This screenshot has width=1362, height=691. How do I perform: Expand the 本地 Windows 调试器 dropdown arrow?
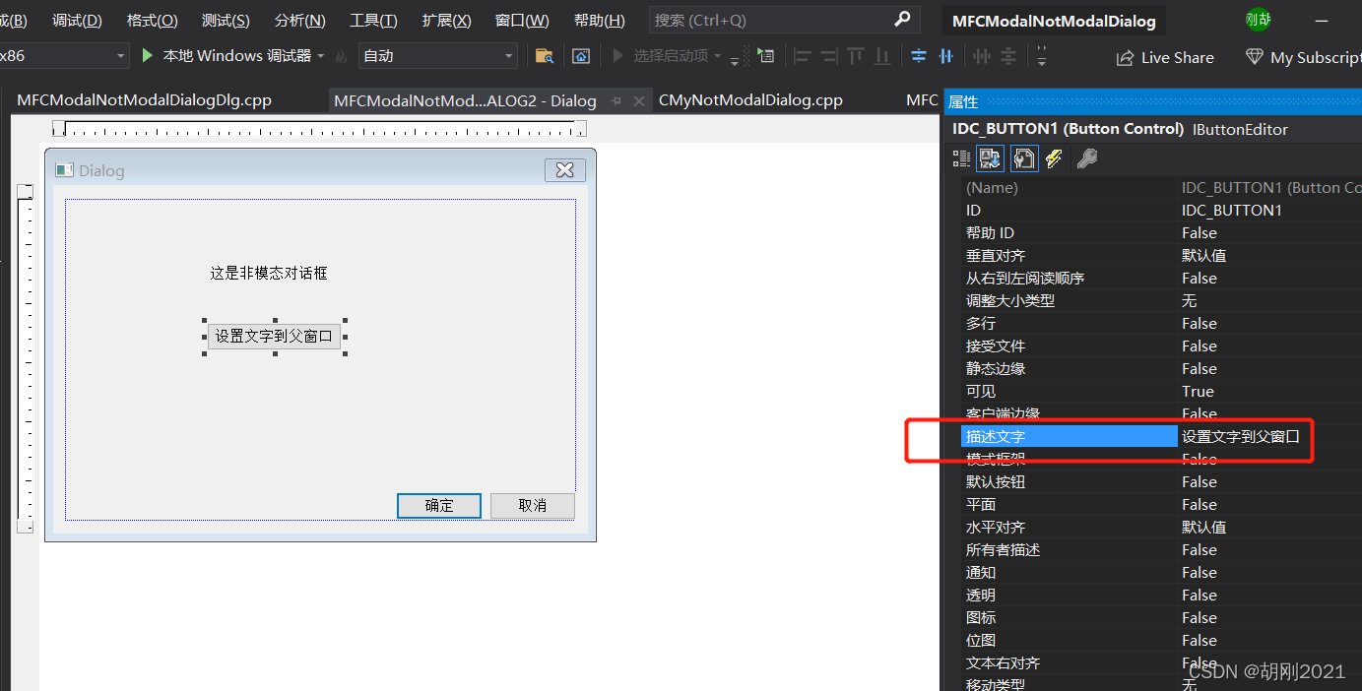tap(321, 56)
